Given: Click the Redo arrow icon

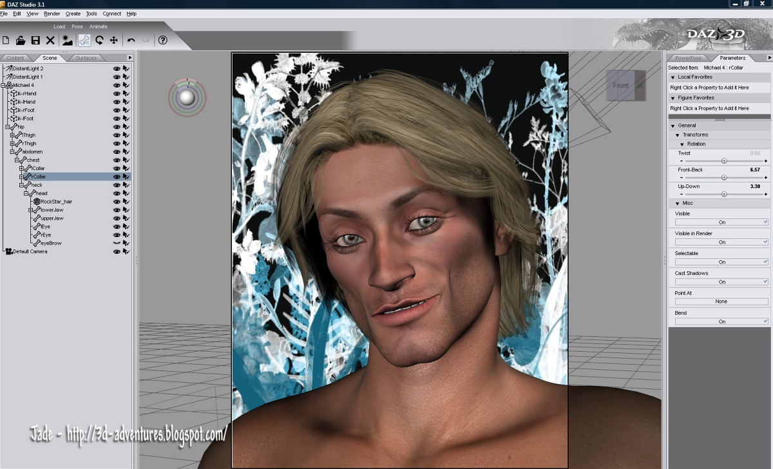Looking at the screenshot, I should [146, 40].
